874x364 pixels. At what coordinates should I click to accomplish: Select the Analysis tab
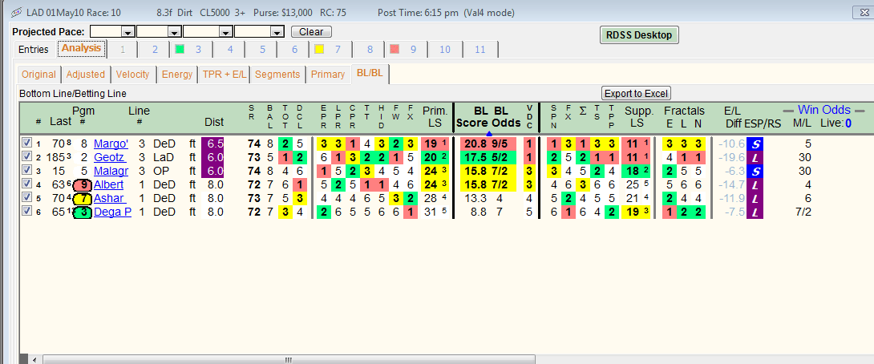81,48
